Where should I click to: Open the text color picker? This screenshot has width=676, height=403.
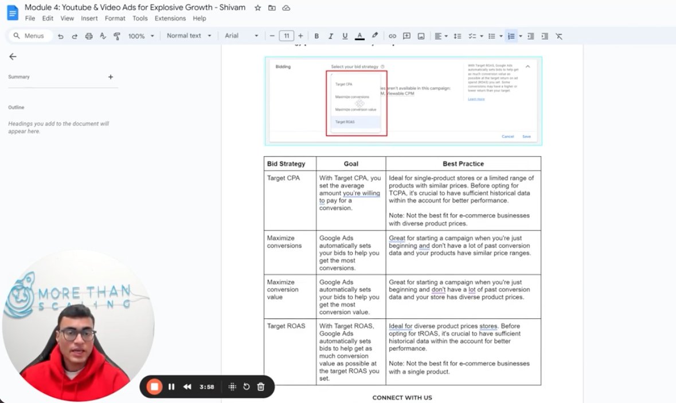(360, 36)
